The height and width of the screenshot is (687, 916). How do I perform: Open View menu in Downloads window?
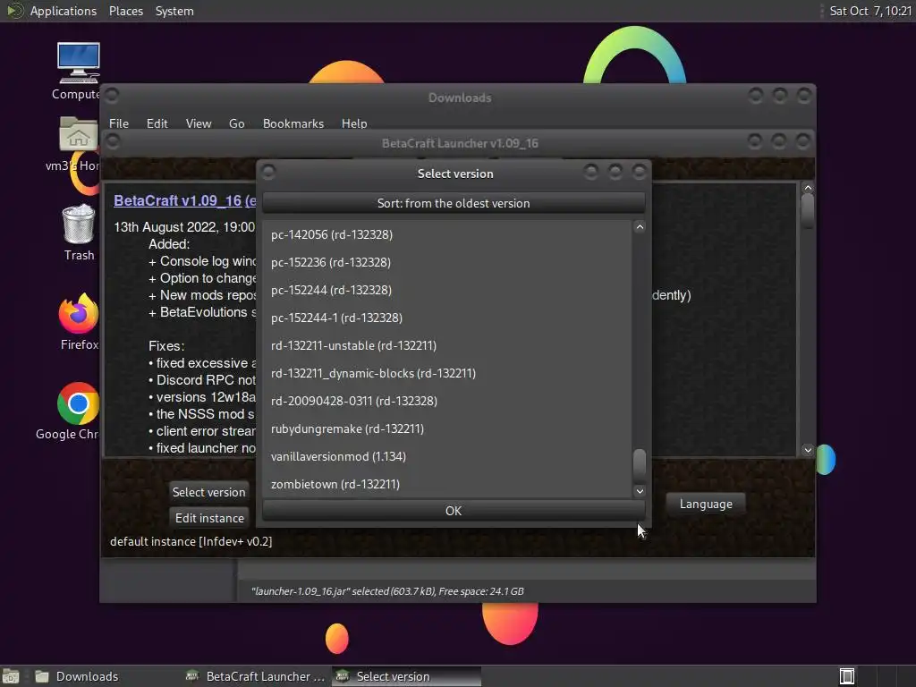coord(198,123)
